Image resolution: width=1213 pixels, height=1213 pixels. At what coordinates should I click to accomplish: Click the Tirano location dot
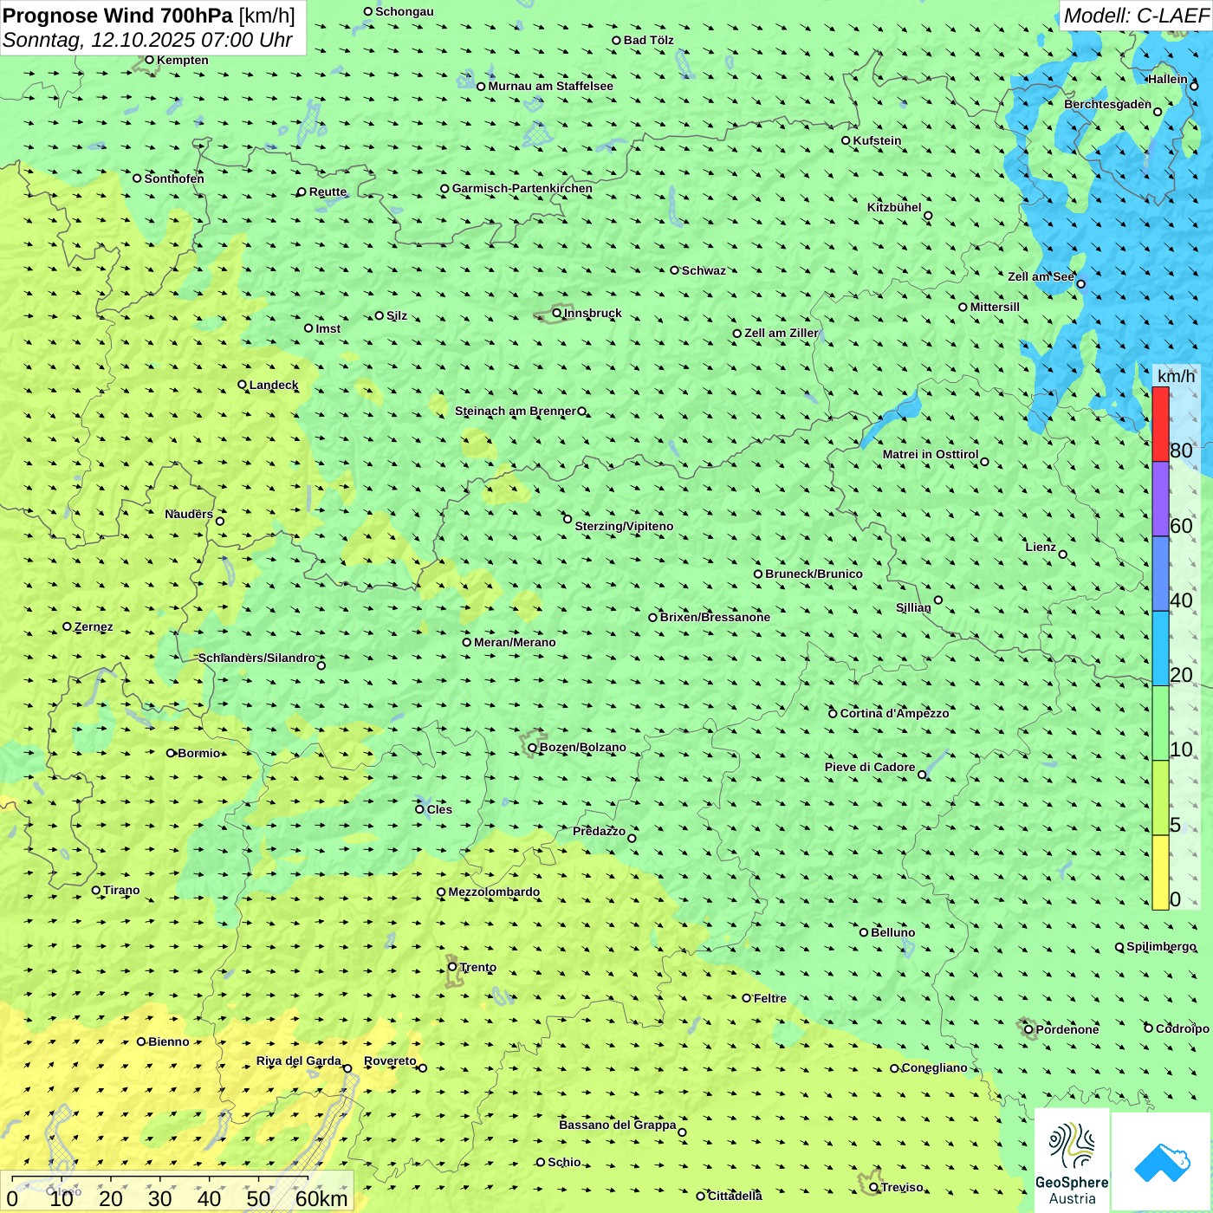point(96,890)
